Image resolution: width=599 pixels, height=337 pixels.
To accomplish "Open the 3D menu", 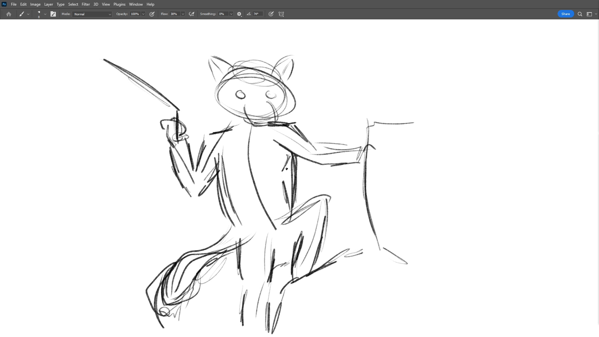I will pyautogui.click(x=96, y=4).
